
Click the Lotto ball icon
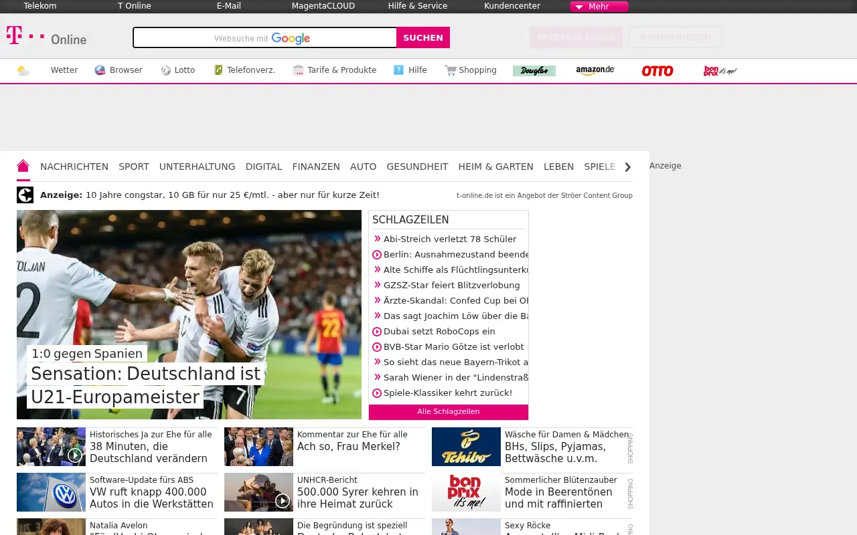point(166,70)
